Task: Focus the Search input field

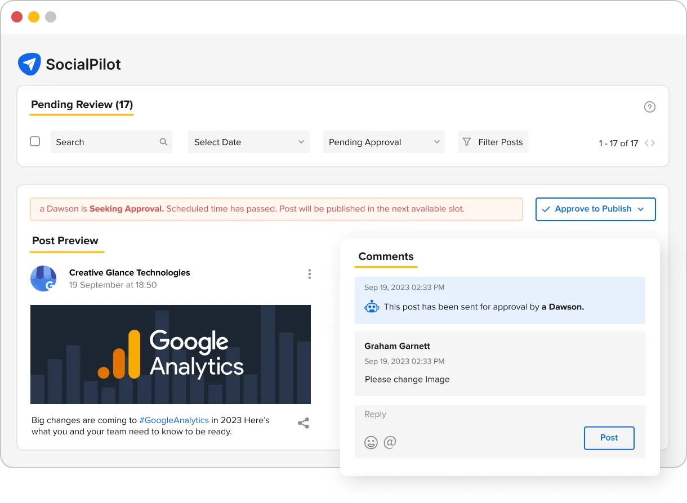Action: pos(111,142)
